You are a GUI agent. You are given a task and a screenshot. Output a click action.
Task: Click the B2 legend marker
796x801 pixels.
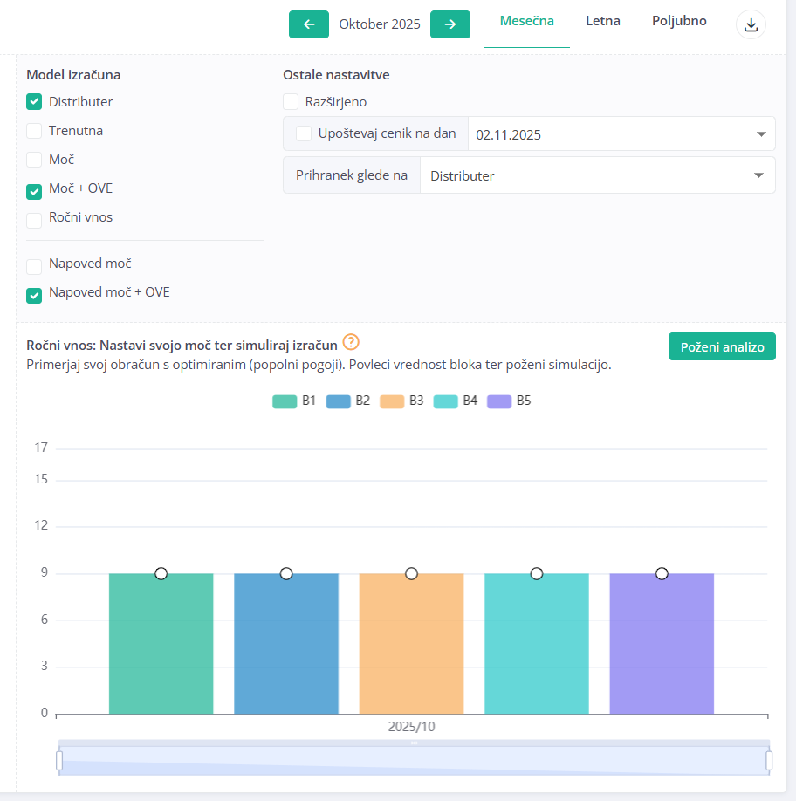tap(338, 401)
